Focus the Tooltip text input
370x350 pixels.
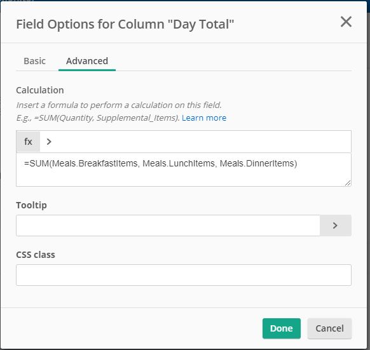pyautogui.click(x=168, y=225)
